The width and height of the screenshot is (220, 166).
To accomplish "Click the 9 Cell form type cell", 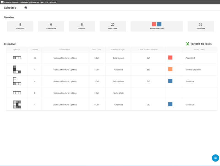I will pos(97,105).
